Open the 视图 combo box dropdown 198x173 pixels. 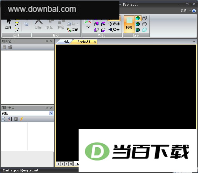click(51, 113)
